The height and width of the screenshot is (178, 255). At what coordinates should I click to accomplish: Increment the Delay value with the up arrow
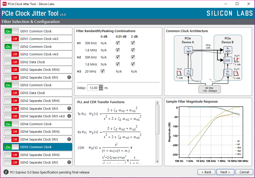point(101,86)
